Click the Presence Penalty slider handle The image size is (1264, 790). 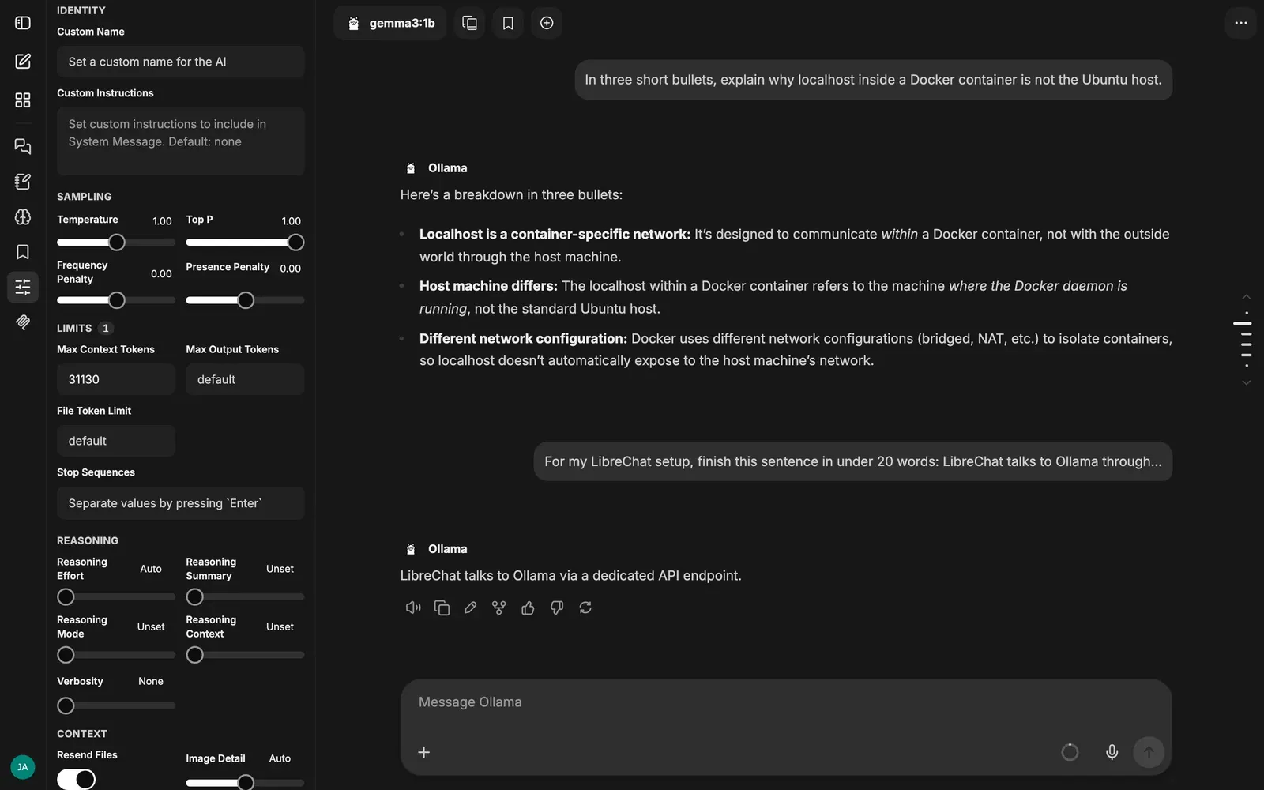246,300
